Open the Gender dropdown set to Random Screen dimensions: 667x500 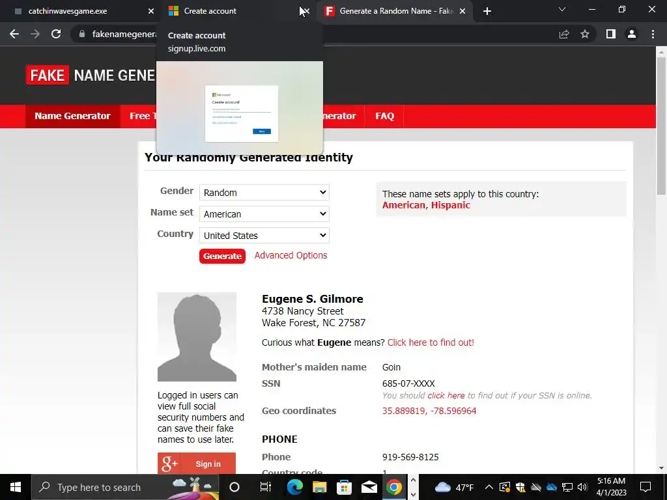[264, 193]
